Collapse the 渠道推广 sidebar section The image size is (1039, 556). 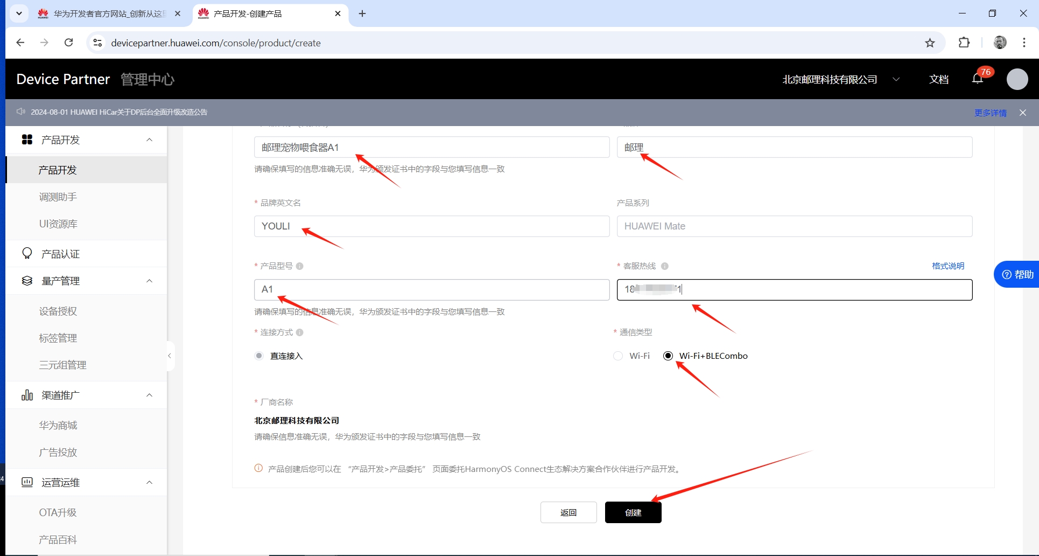149,395
